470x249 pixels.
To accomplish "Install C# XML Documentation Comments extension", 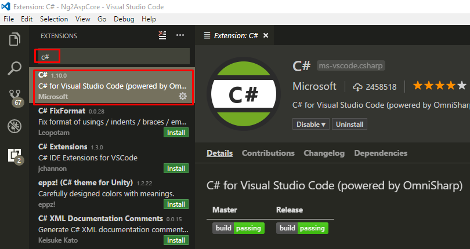I will [x=176, y=240].
